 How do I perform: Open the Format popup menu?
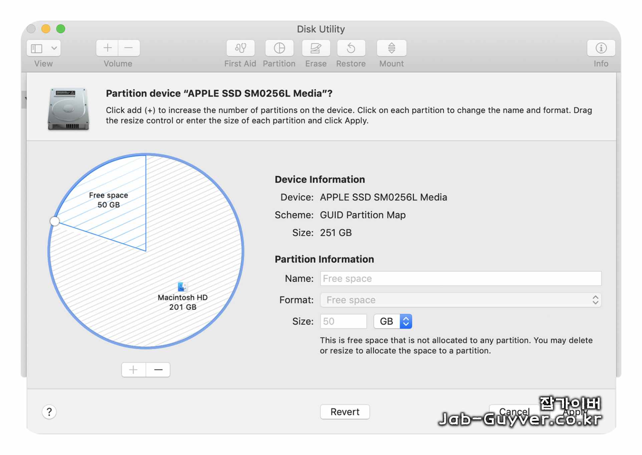coord(460,300)
